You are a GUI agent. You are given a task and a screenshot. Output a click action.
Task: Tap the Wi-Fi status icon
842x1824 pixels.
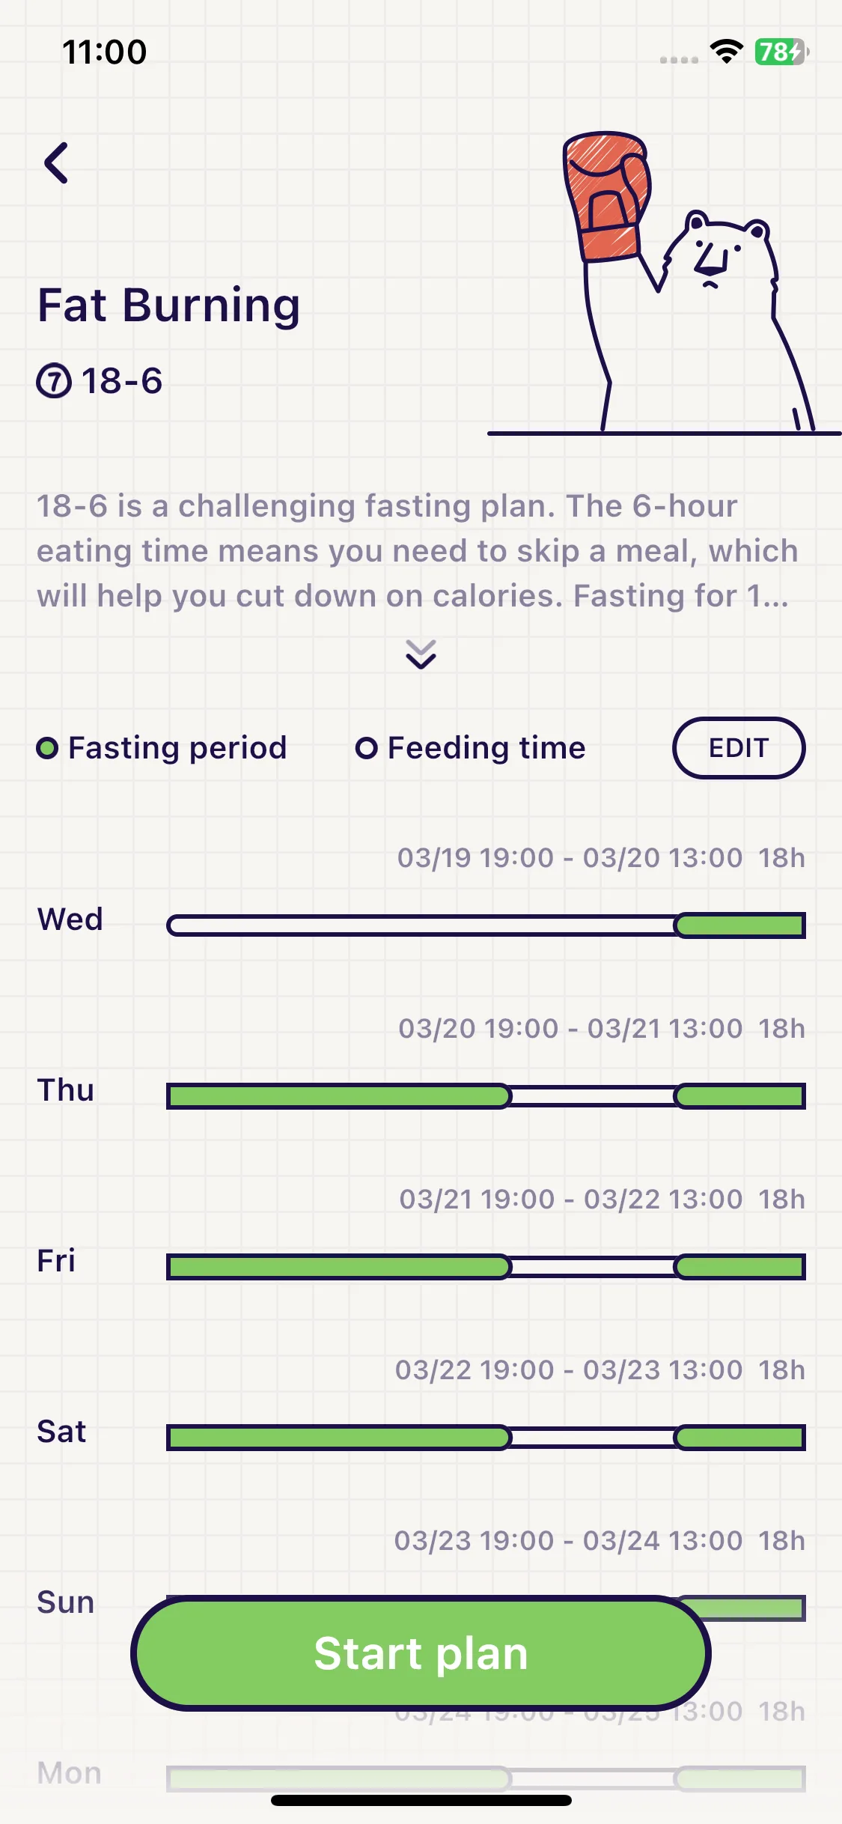(x=726, y=52)
